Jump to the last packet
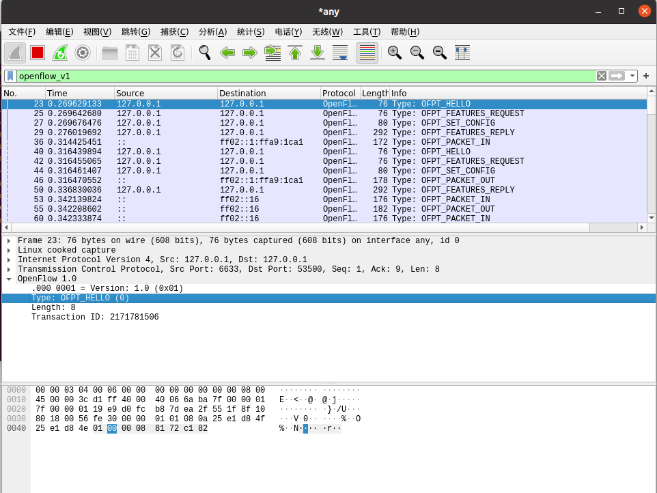The width and height of the screenshot is (657, 493). point(317,53)
